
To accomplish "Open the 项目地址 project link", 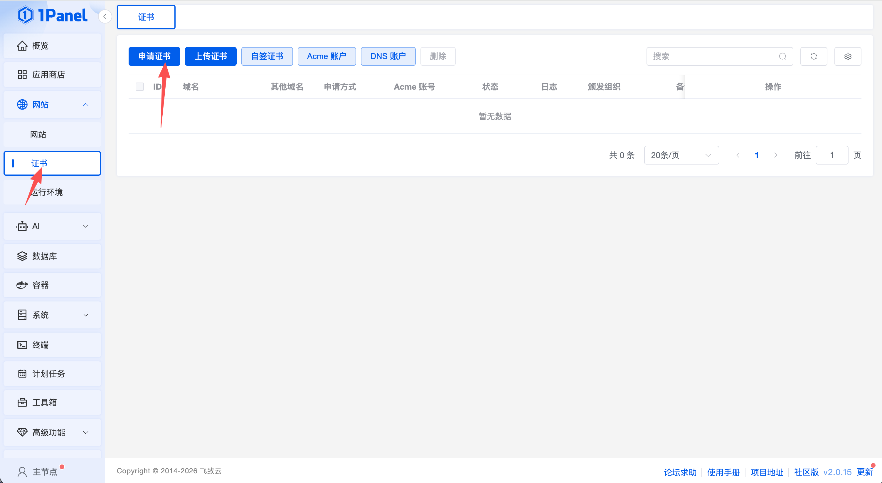I will tap(767, 472).
